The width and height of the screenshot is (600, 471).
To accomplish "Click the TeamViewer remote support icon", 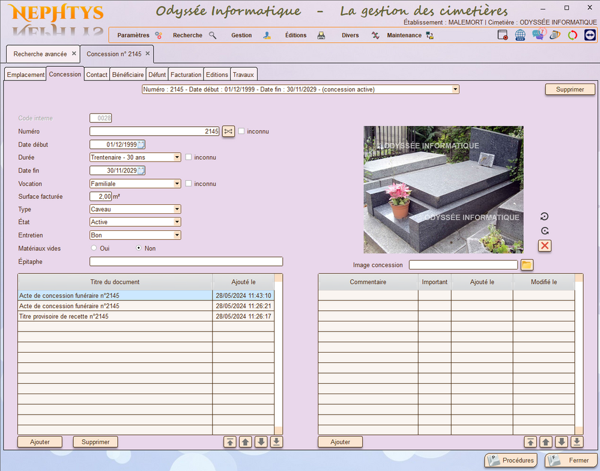I will [x=590, y=35].
